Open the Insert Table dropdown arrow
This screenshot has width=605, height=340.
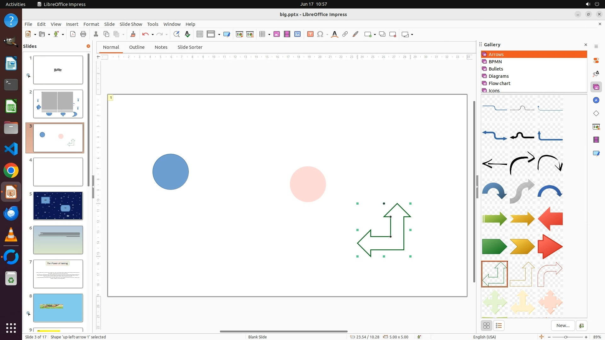pyautogui.click(x=269, y=35)
